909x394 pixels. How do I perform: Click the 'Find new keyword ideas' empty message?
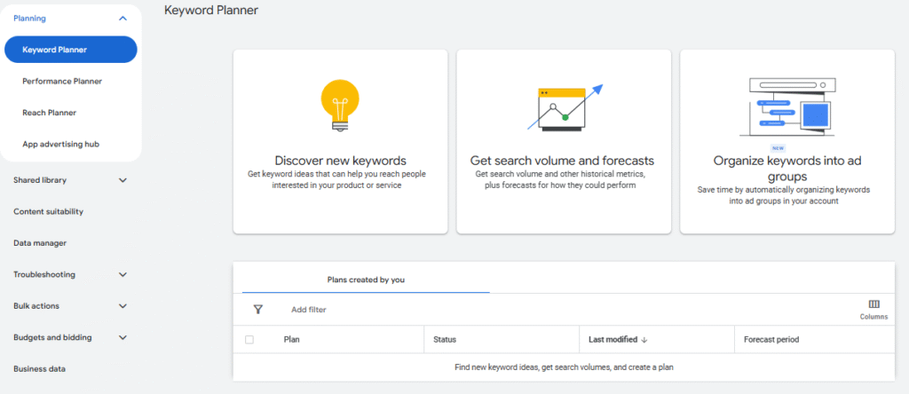tap(564, 367)
